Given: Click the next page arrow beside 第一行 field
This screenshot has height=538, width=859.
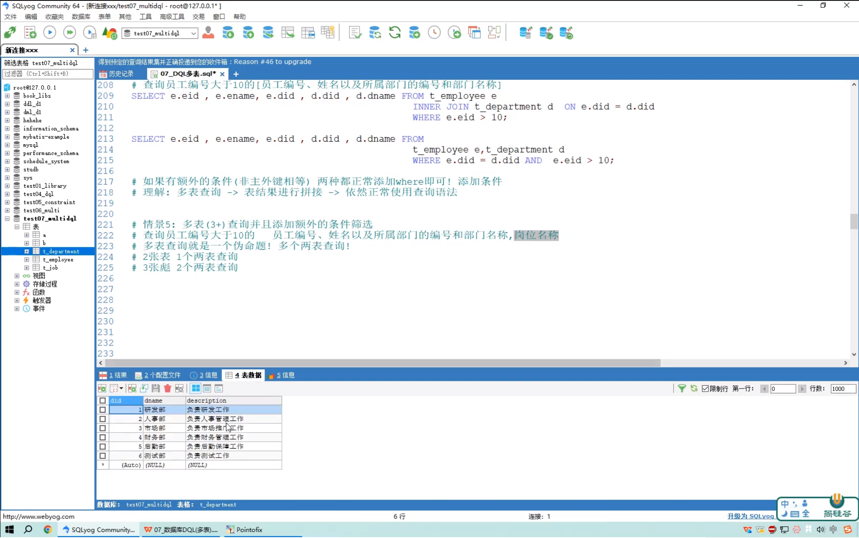Looking at the screenshot, I should (802, 389).
